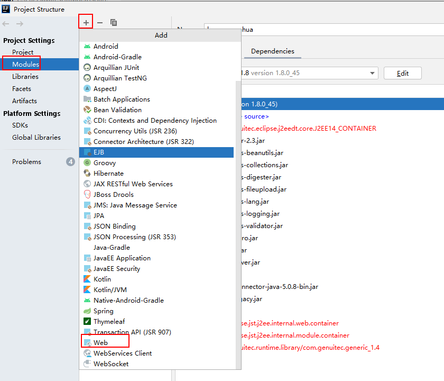Select the s-validator.jar dependency
This screenshot has height=381, width=444.
(x=262, y=226)
